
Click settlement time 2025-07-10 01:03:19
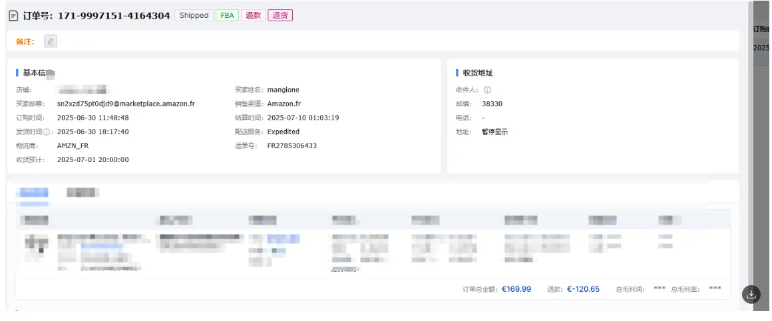pyautogui.click(x=303, y=118)
